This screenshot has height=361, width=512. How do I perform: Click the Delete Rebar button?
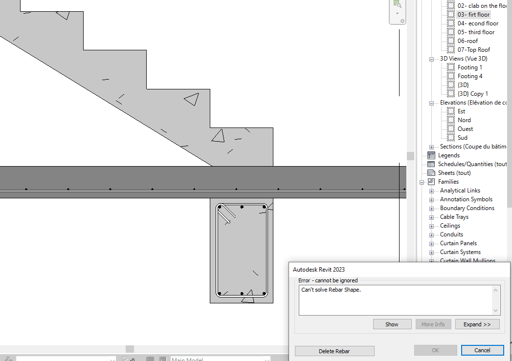(334, 351)
